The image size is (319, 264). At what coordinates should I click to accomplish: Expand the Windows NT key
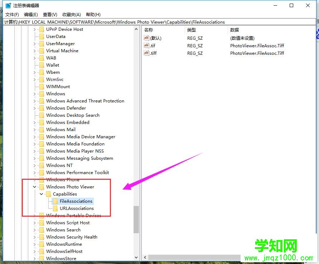(x=34, y=165)
